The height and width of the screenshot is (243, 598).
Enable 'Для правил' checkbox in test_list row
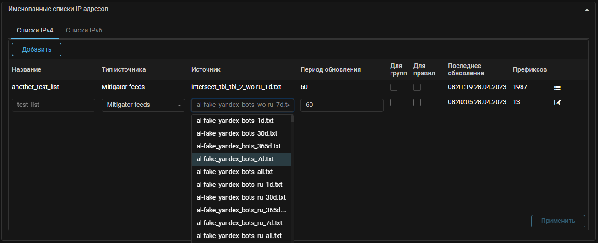pyautogui.click(x=417, y=103)
